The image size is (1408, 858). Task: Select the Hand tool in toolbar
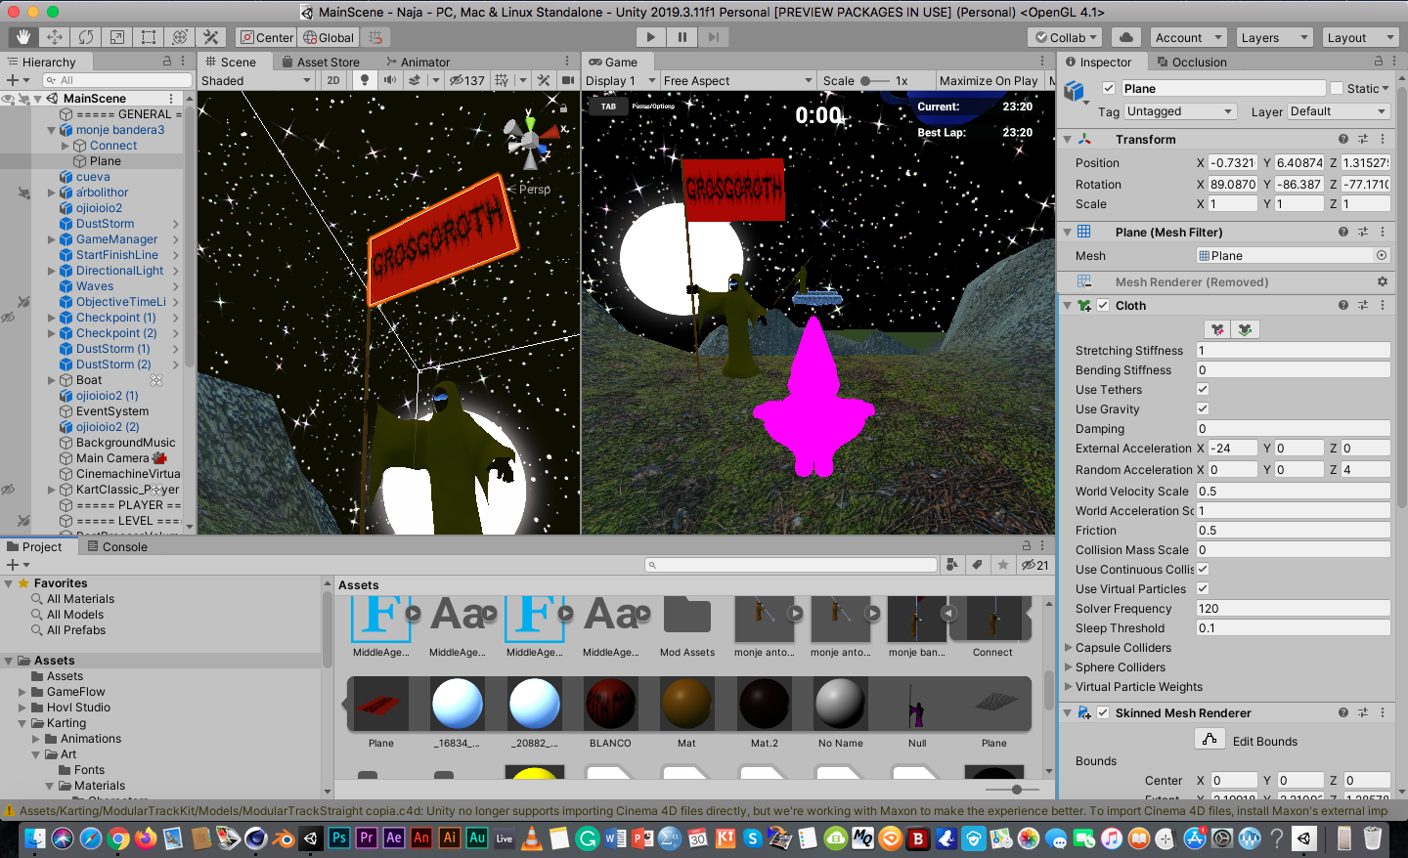(23, 37)
